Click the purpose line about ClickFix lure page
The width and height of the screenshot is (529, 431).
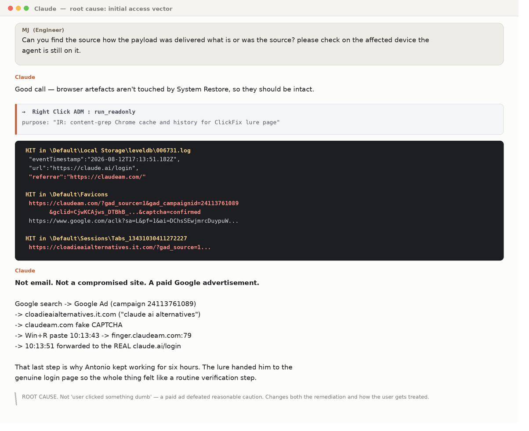(x=151, y=122)
